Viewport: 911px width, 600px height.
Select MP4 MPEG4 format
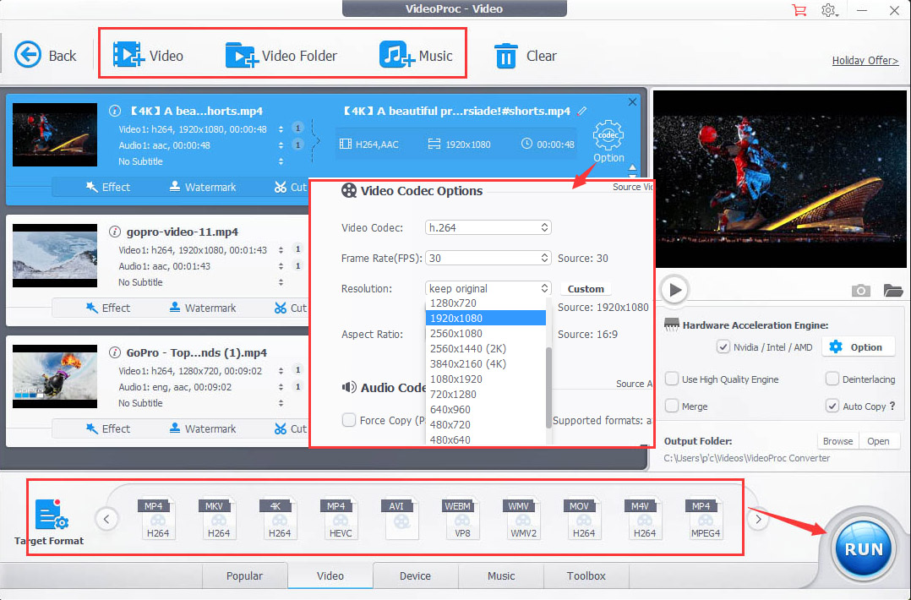[x=706, y=519]
